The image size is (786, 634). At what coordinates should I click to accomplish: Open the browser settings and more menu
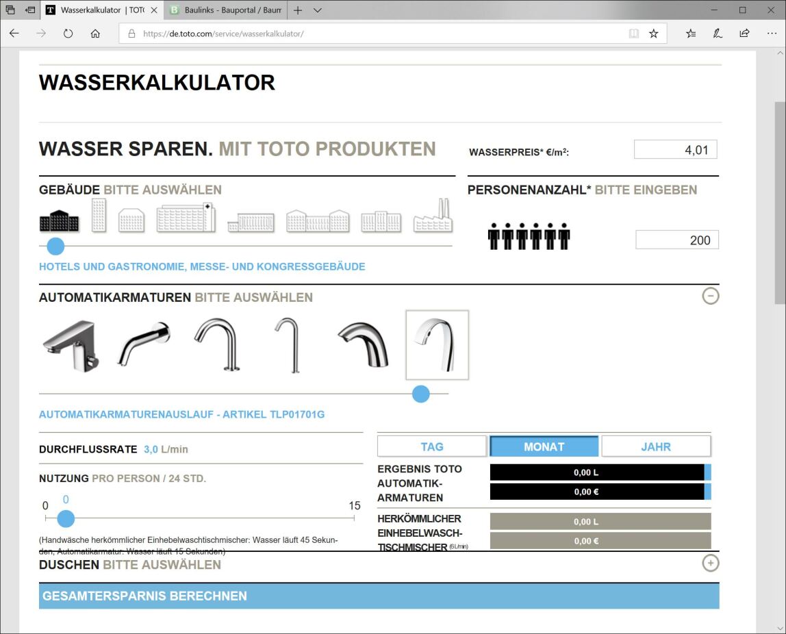(x=772, y=34)
